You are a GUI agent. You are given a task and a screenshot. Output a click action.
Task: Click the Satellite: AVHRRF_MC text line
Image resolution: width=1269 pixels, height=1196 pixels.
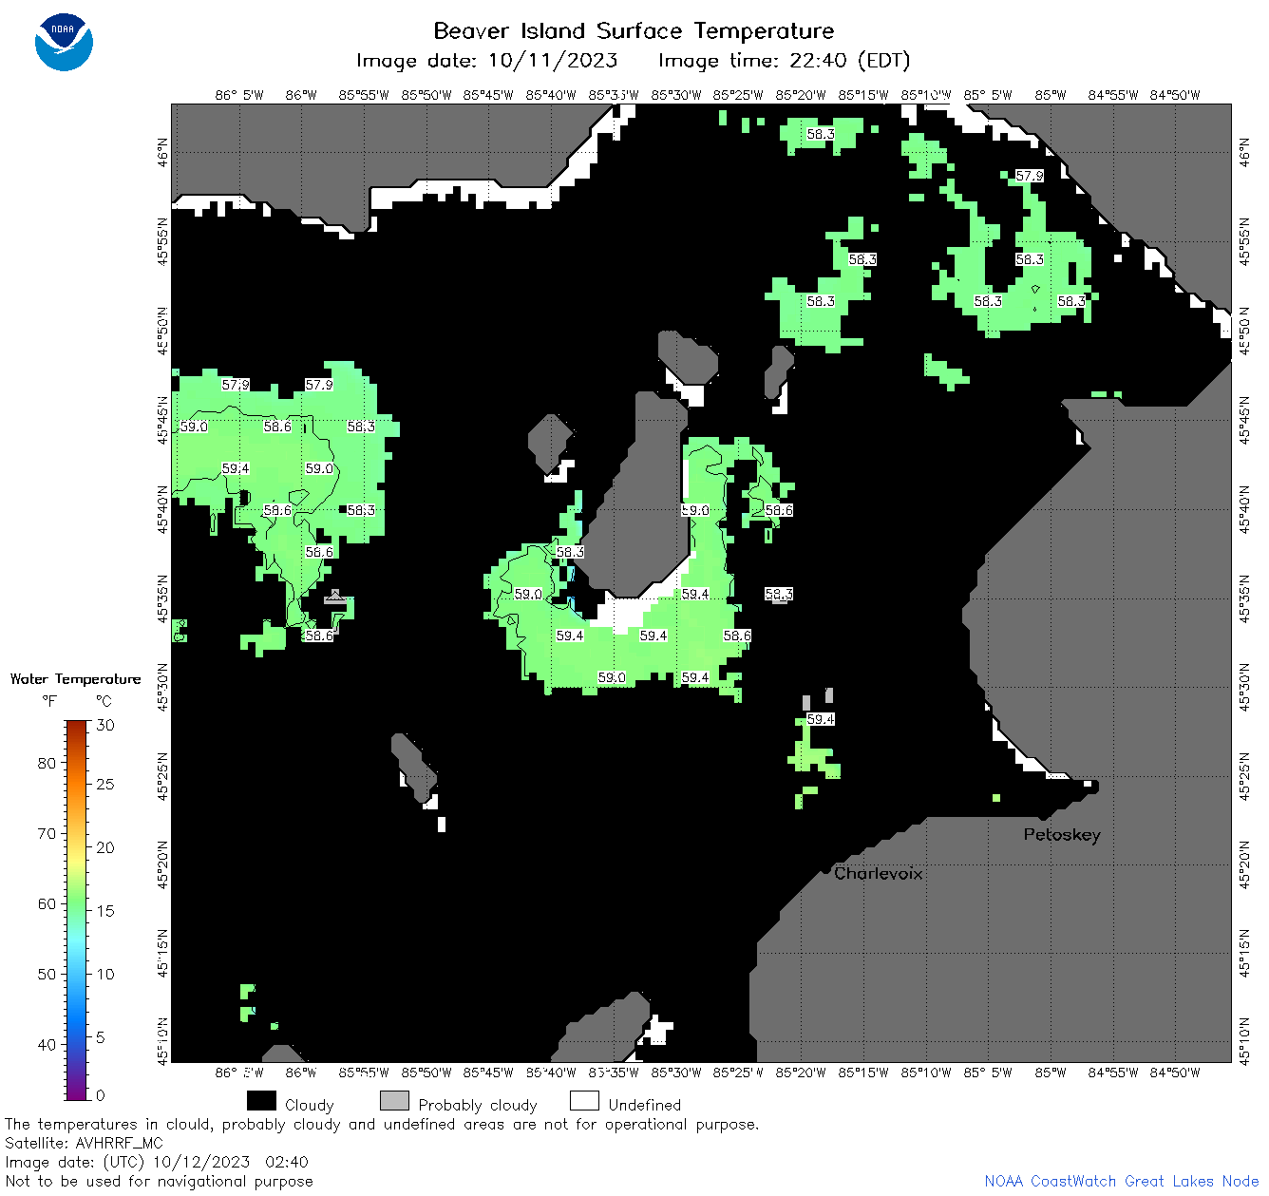pyautogui.click(x=84, y=1143)
